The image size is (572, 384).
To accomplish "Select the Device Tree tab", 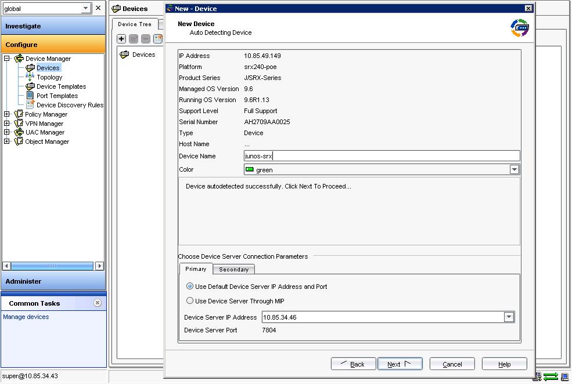I will click(135, 24).
